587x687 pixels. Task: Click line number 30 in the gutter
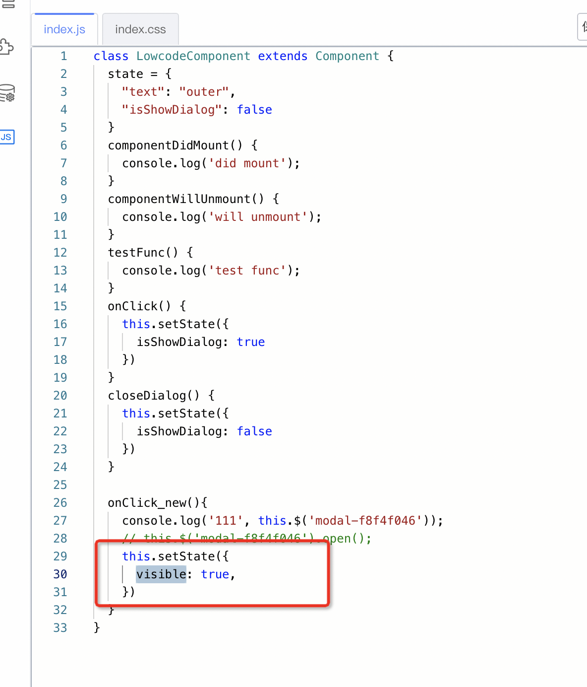(x=60, y=574)
